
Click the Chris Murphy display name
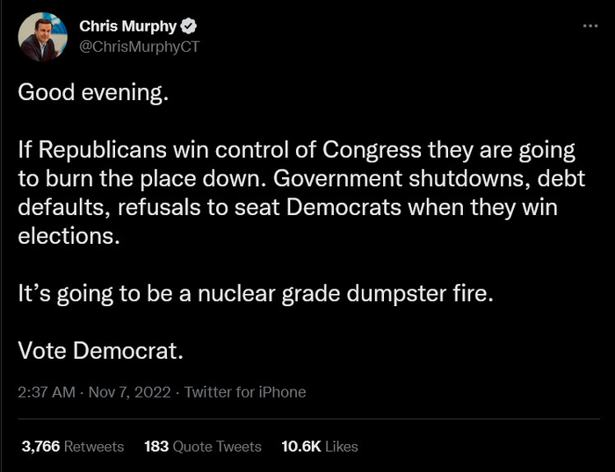point(128,27)
